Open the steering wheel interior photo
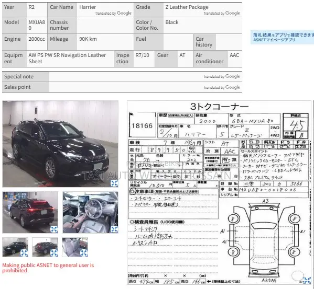 [90, 212]
